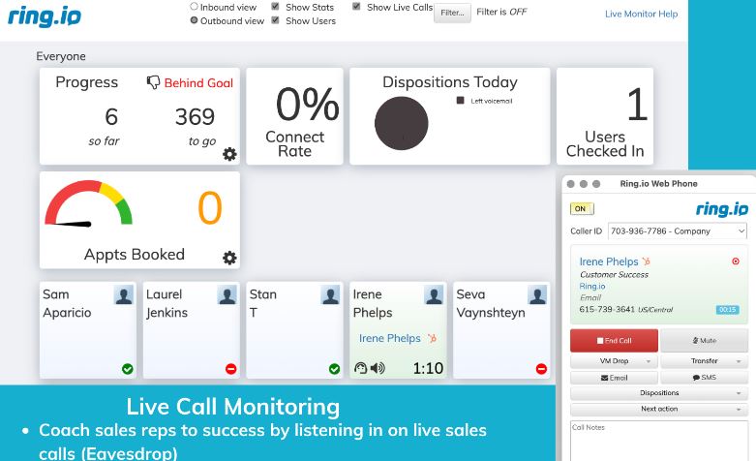This screenshot has width=756, height=461.
Task: Click the Ring.io company link in Web Phone
Action: (592, 286)
